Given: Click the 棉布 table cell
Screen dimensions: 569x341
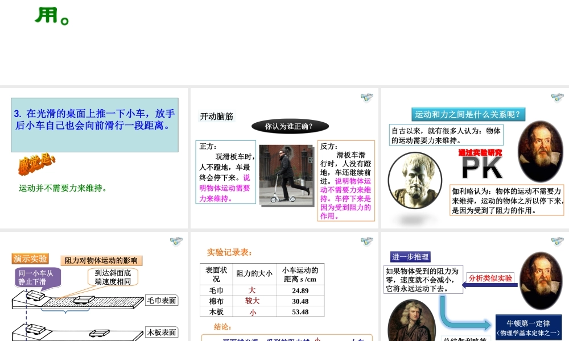Looking at the screenshot, I should pos(216,301).
